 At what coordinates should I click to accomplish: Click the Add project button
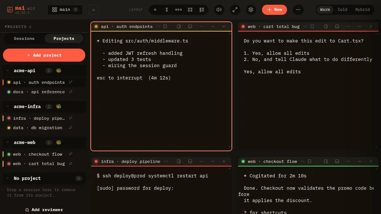click(x=44, y=55)
